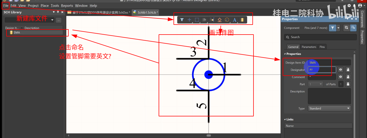Open the SCH Library panel options arrow

(x=54, y=12)
